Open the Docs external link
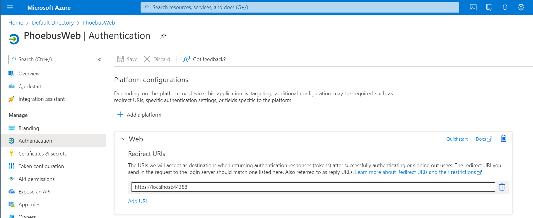Screen dimensions: 533x218 [x=484, y=139]
